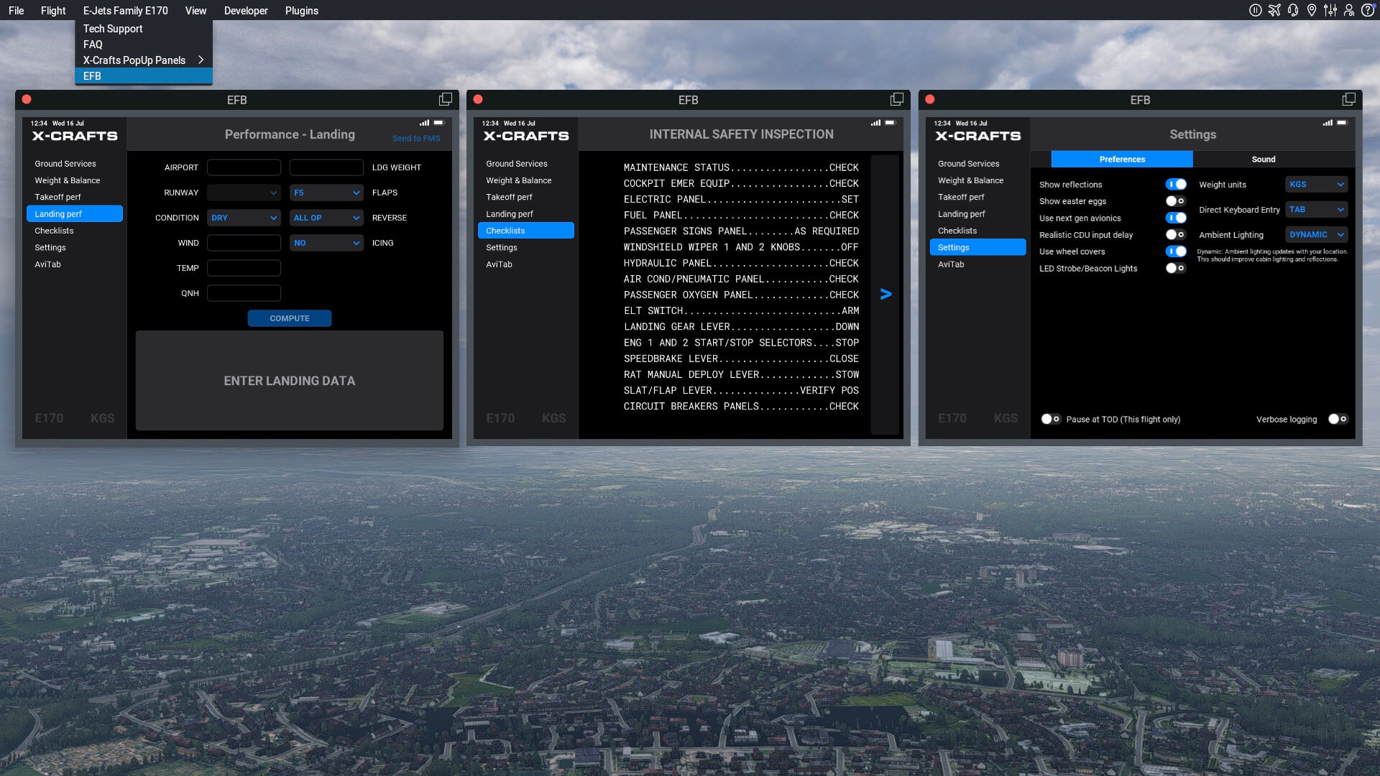Click the next checklist page arrow
The width and height of the screenshot is (1380, 776).
click(885, 294)
